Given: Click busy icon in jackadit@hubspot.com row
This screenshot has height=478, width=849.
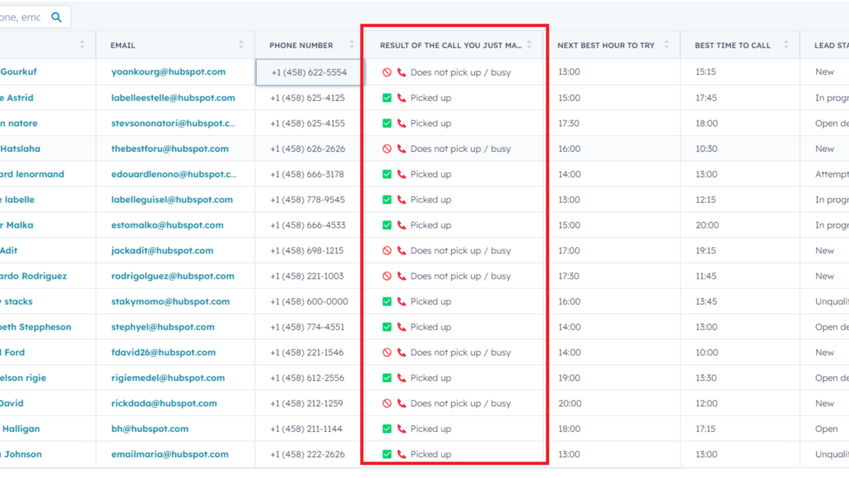Looking at the screenshot, I should (x=387, y=251).
